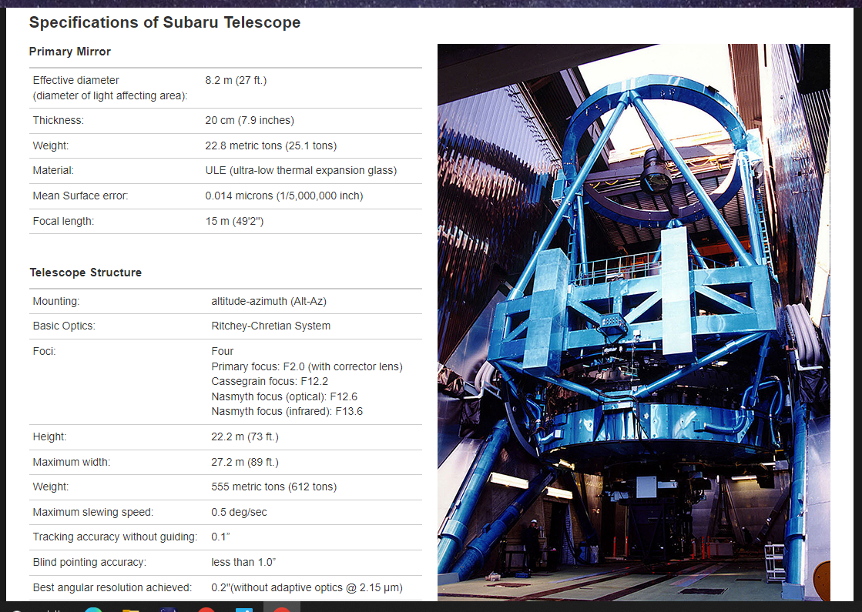
Task: Select the 'Primary Mirror' section heading
Action: point(70,52)
